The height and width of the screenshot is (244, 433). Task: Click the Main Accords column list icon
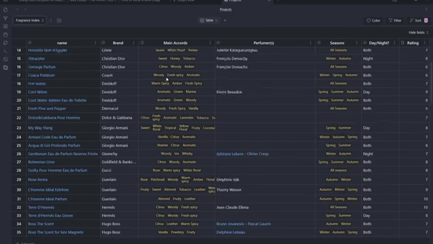pyautogui.click(x=142, y=43)
